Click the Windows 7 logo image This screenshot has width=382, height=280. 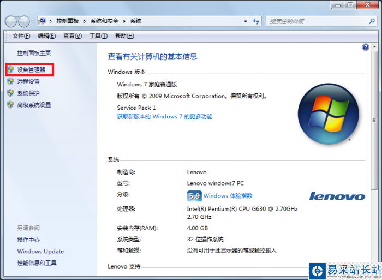point(328,114)
